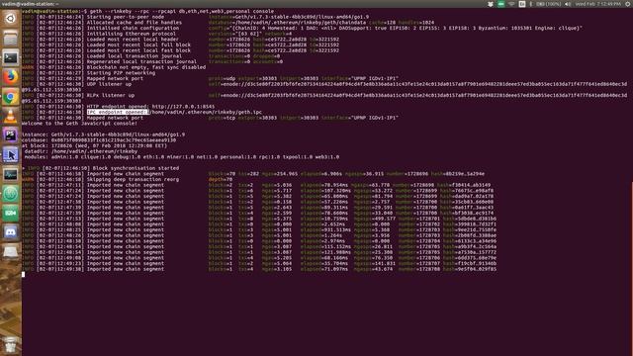
Task: Open the sound volume indicator
Action: point(568,4)
